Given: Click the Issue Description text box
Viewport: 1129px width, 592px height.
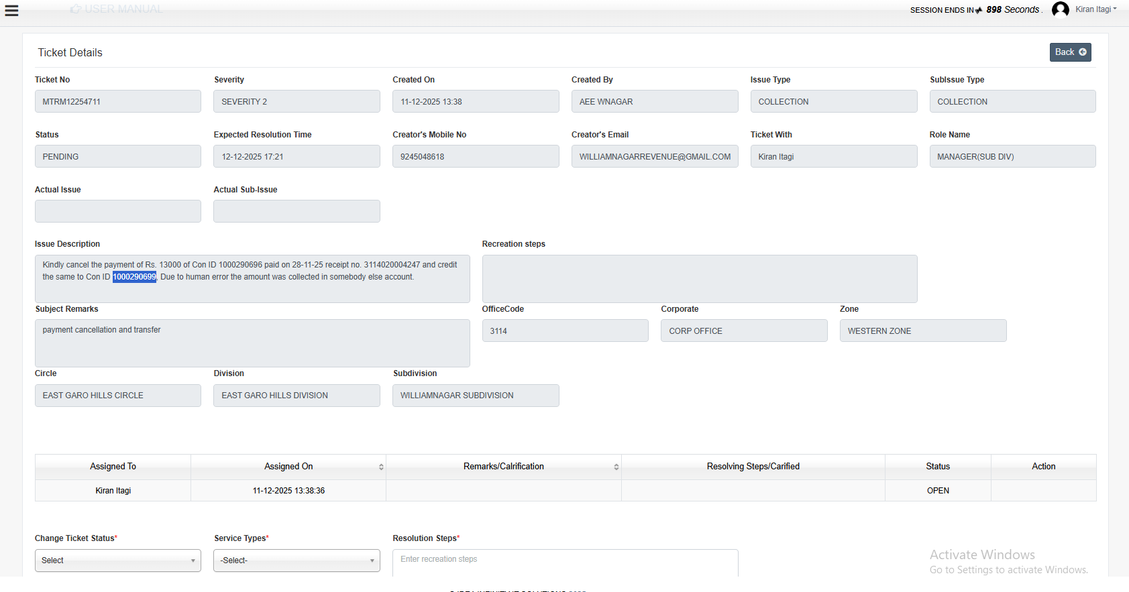Looking at the screenshot, I should [x=252, y=279].
